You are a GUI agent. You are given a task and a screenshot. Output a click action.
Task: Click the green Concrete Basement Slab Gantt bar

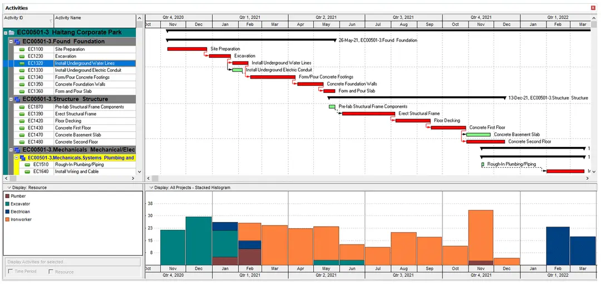pyautogui.click(x=479, y=135)
